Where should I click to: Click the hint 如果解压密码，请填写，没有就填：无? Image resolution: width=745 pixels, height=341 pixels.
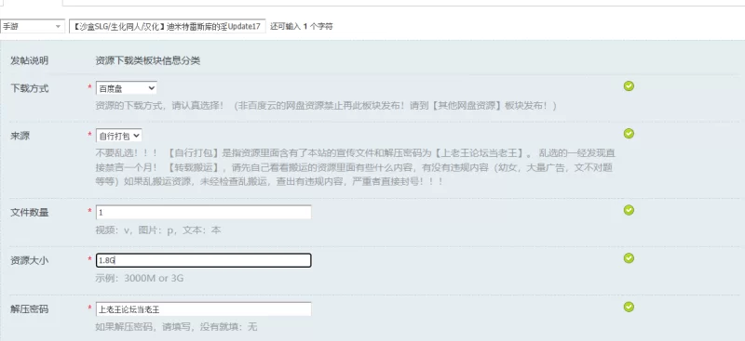point(176,327)
